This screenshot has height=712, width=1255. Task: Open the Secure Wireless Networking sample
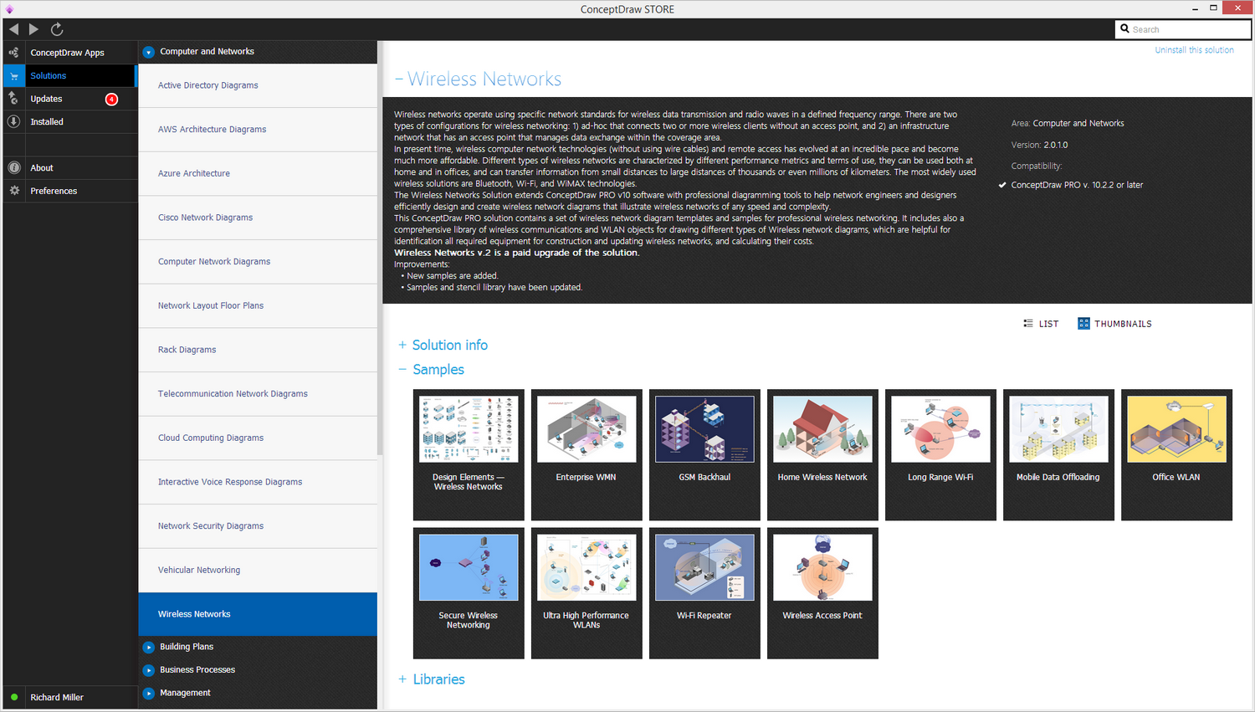[x=469, y=592]
